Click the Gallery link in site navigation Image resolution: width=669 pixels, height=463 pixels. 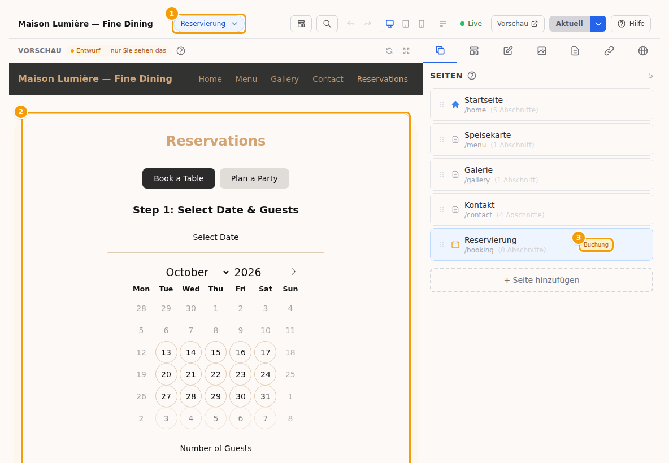pos(285,79)
